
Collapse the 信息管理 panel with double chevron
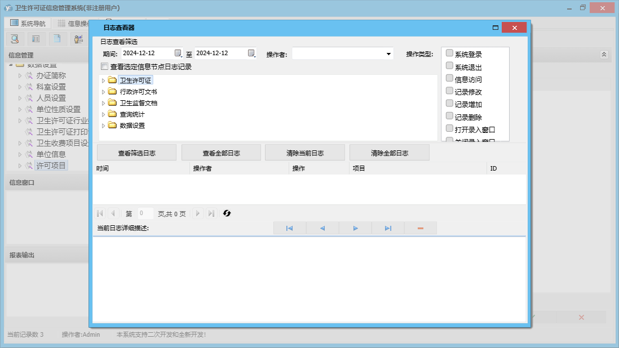point(604,55)
